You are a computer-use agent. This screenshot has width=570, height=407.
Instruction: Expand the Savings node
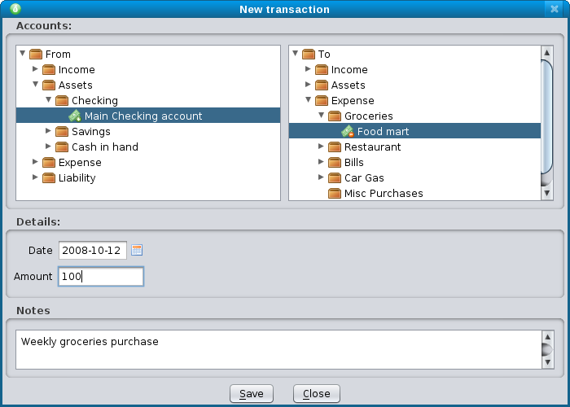pos(48,130)
